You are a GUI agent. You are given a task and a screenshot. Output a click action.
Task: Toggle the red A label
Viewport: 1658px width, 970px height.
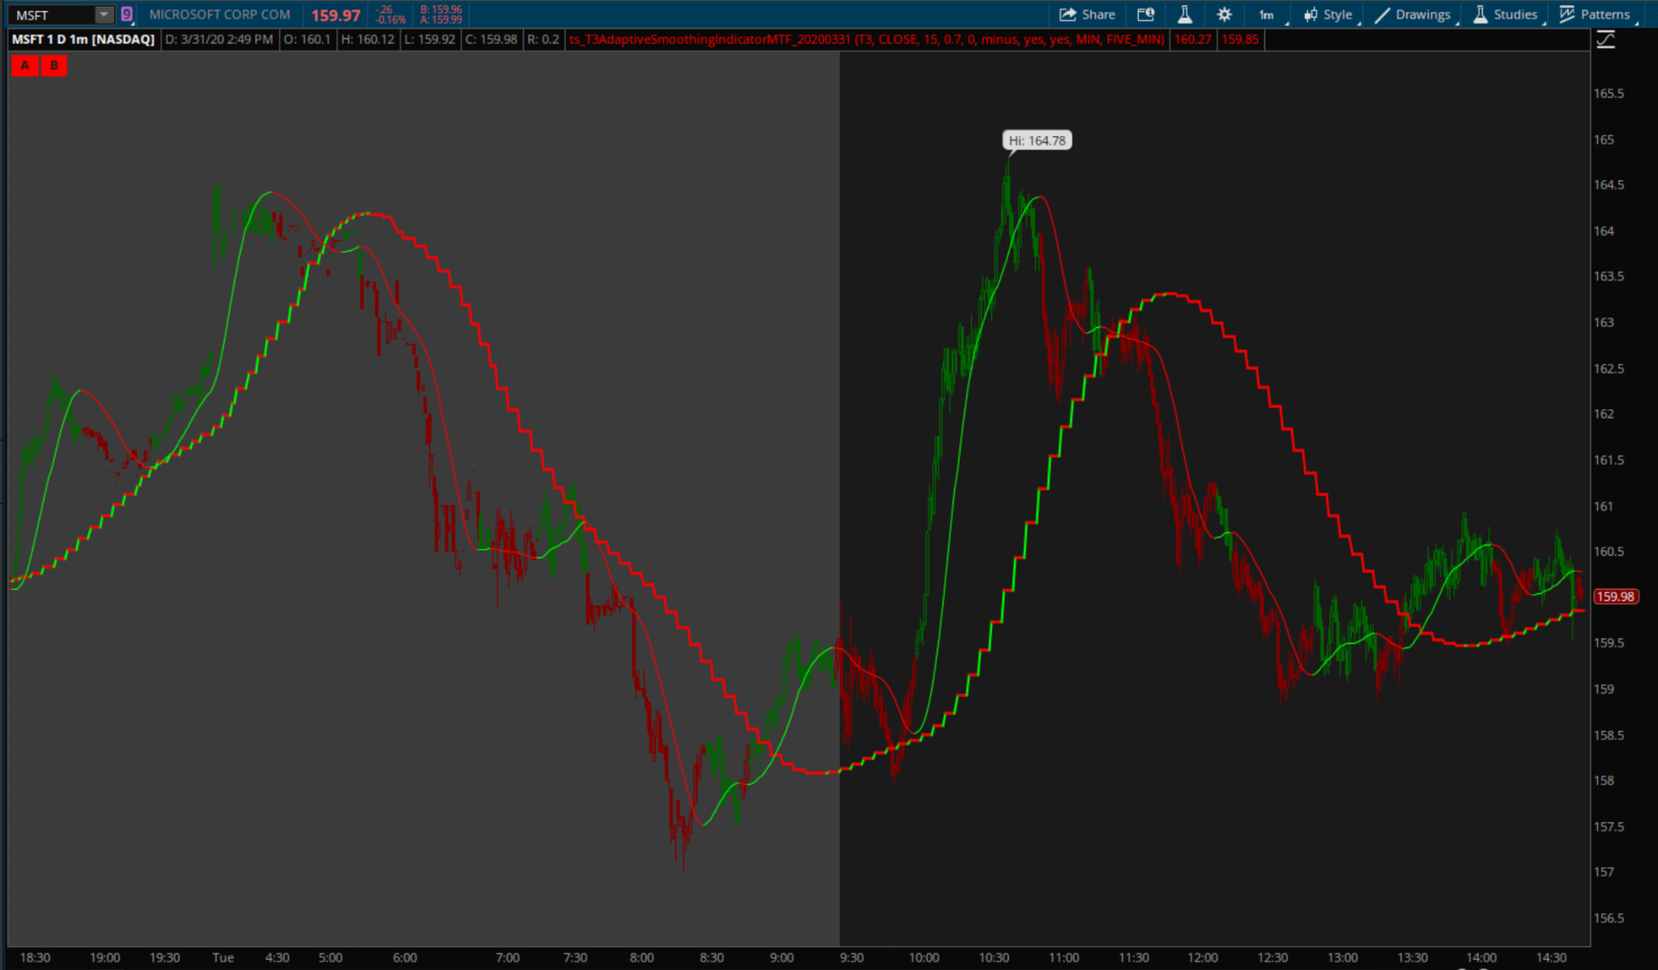click(25, 65)
